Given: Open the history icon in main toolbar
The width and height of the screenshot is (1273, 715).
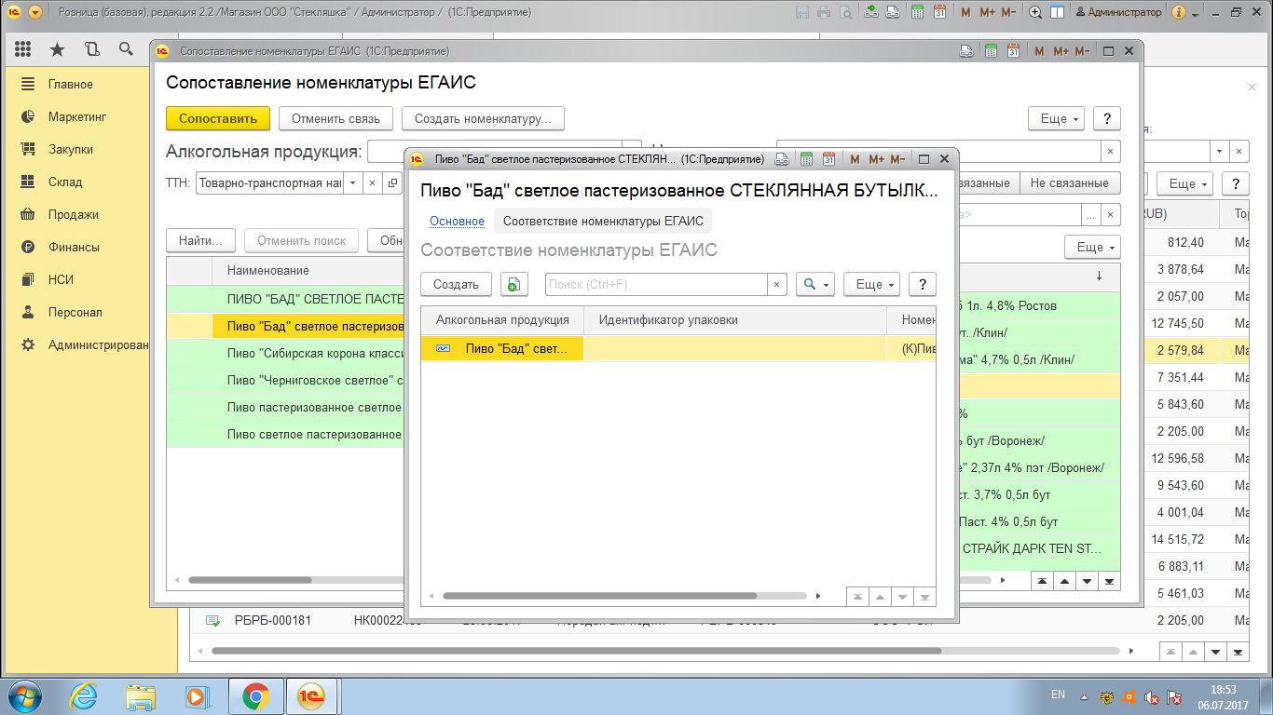Looking at the screenshot, I should tap(91, 49).
